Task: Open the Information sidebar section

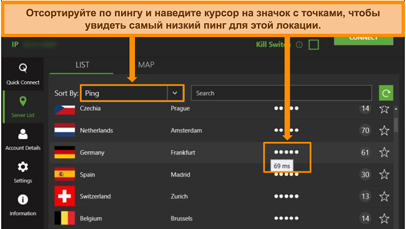Action: [x=22, y=205]
